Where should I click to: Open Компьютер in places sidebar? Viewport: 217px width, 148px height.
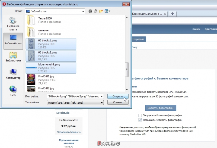tap(13, 74)
